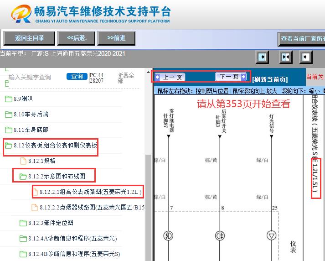Go to next page with 下一页

point(231,77)
